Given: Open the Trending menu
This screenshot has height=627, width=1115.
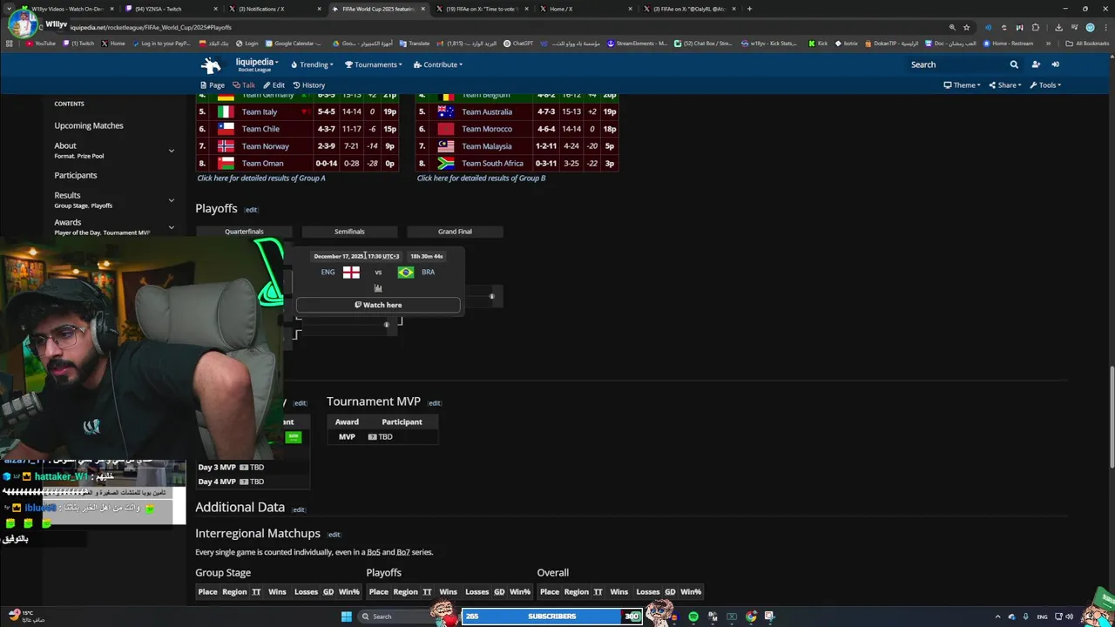Looking at the screenshot, I should 312,64.
